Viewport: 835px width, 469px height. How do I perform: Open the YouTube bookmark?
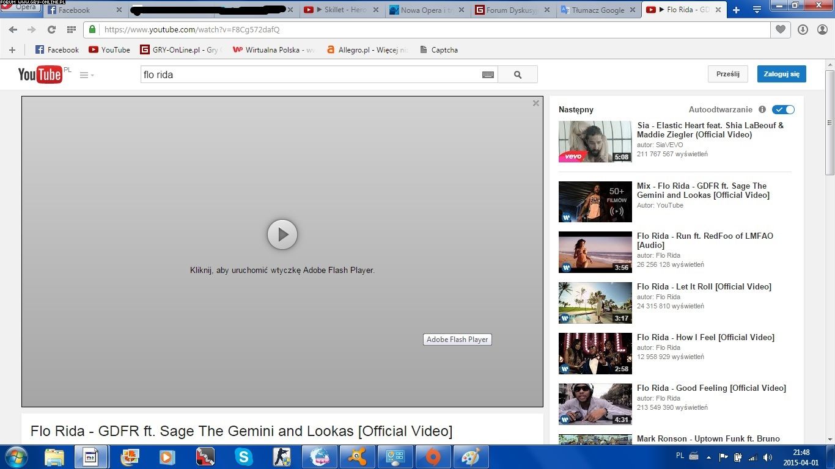coord(109,50)
